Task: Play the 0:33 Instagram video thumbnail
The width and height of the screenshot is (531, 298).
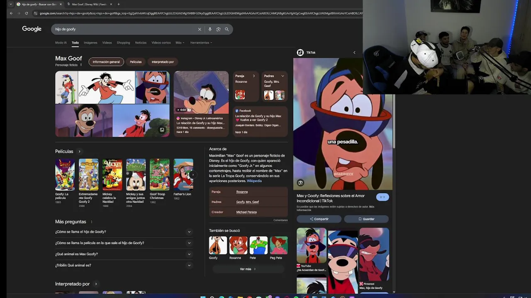Action: tap(201, 92)
